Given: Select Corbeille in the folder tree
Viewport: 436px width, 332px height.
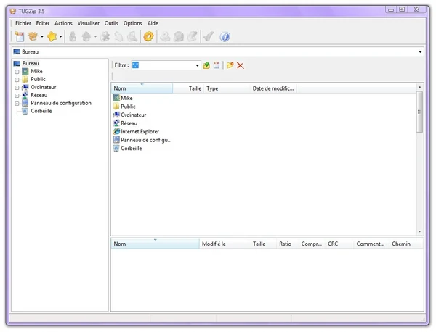Looking at the screenshot, I should tap(41, 111).
